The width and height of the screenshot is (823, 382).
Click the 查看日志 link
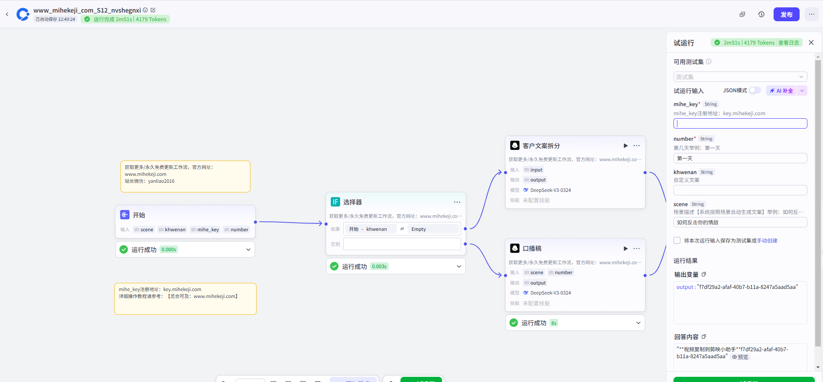[x=788, y=42]
